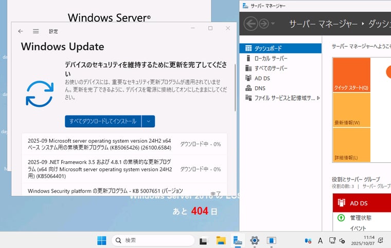Click the AD DS role tile header
Image resolution: width=391 pixels, height=248 pixels.
(x=362, y=203)
